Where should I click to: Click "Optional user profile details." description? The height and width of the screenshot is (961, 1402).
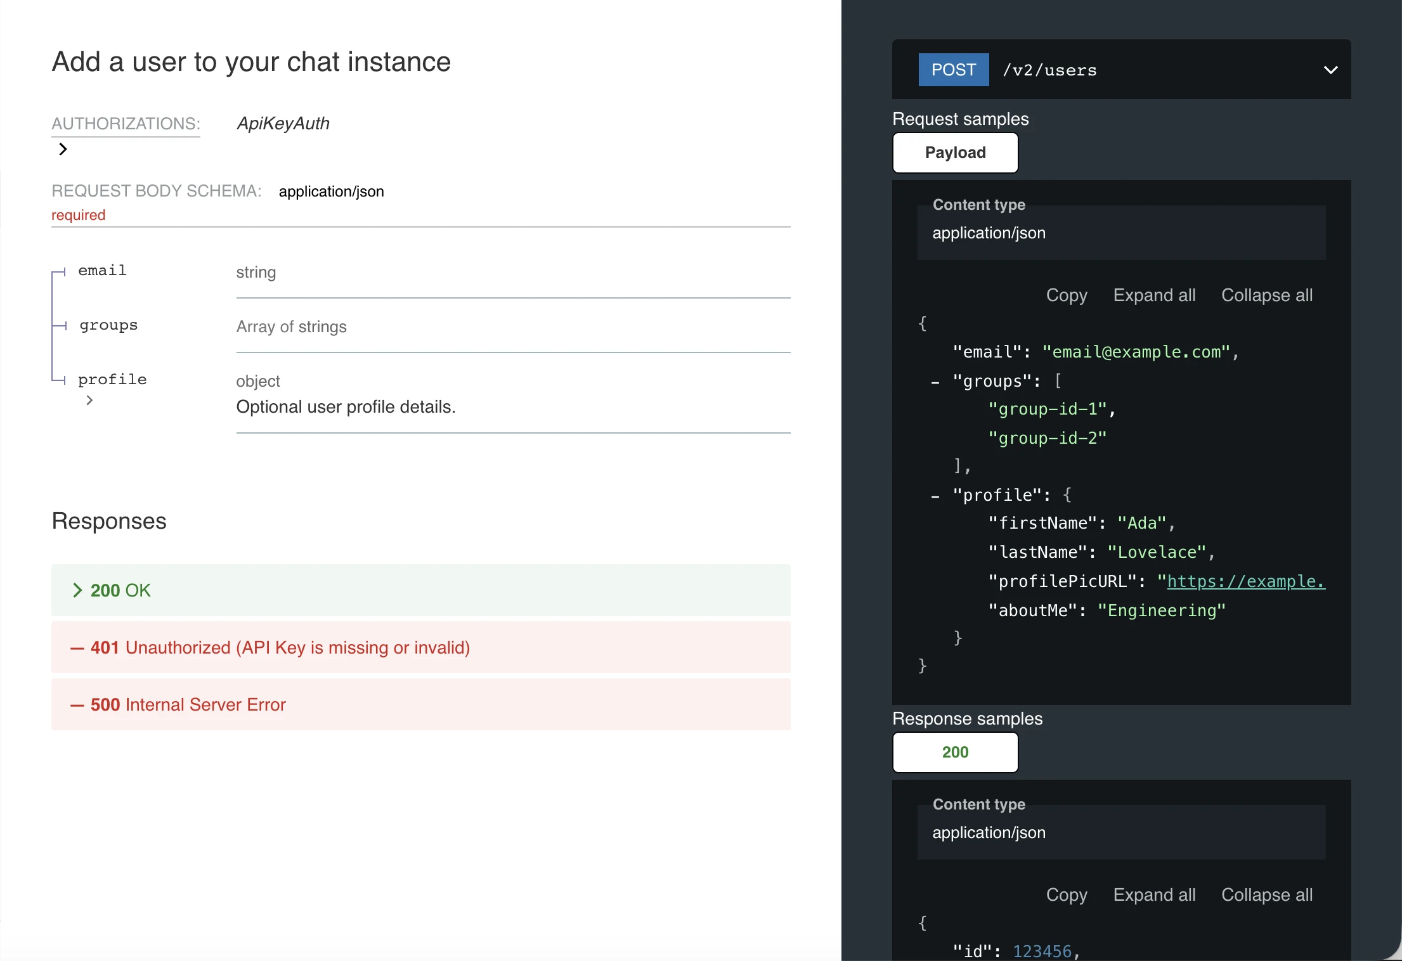(346, 407)
